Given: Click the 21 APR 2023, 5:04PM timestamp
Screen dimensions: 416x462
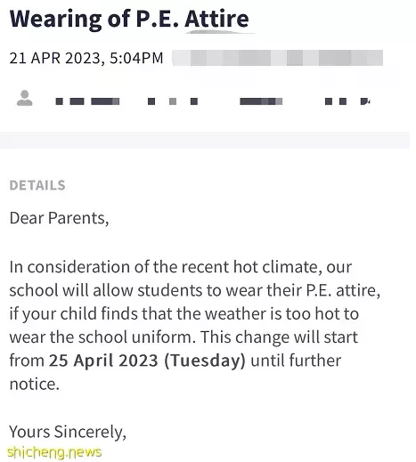Looking at the screenshot, I should pyautogui.click(x=86, y=58).
